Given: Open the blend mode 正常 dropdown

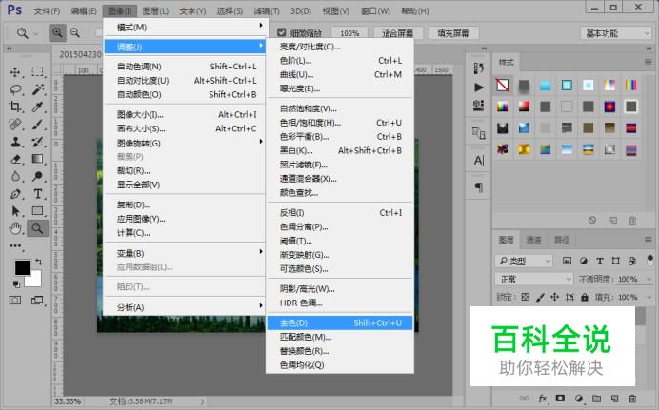Looking at the screenshot, I should [534, 279].
